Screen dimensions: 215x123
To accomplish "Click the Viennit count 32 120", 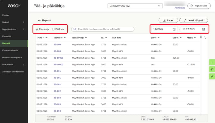I will coord(68,119).
